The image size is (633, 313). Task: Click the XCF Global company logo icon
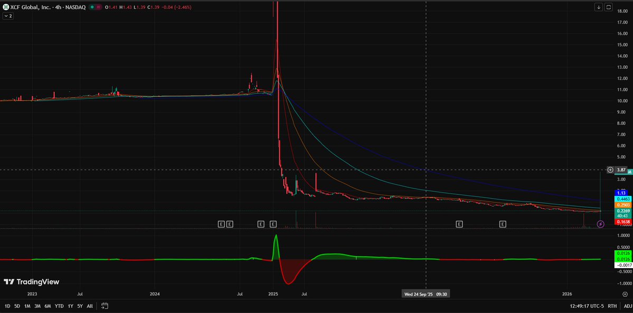6,7
